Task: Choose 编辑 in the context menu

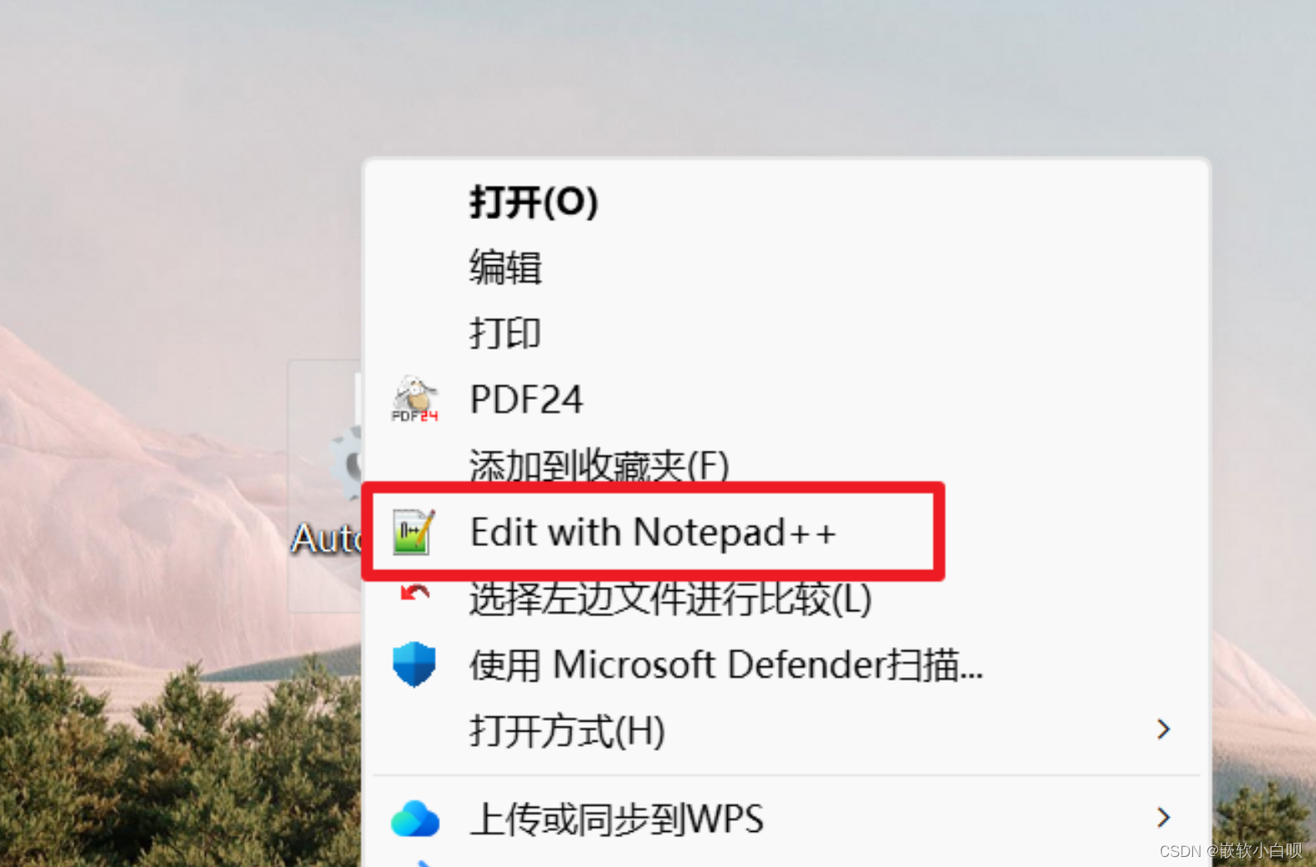Action: pyautogui.click(x=505, y=268)
